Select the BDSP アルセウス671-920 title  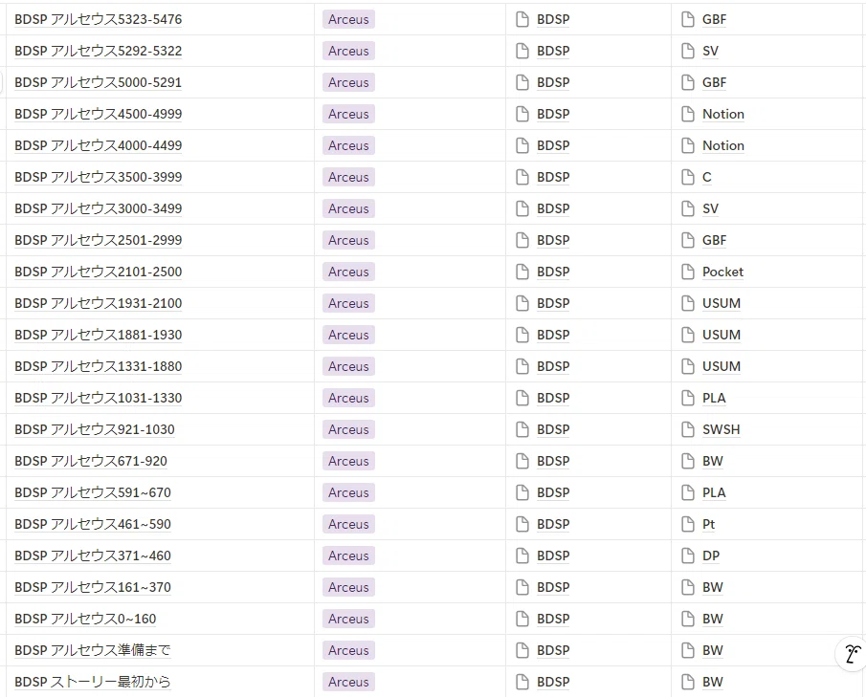coord(91,461)
